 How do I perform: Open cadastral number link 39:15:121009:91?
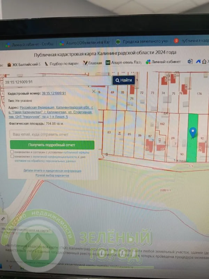54,93
